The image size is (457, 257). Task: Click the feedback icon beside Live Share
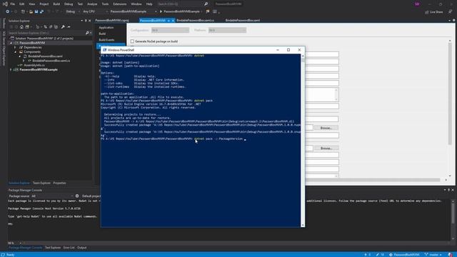(x=450, y=12)
